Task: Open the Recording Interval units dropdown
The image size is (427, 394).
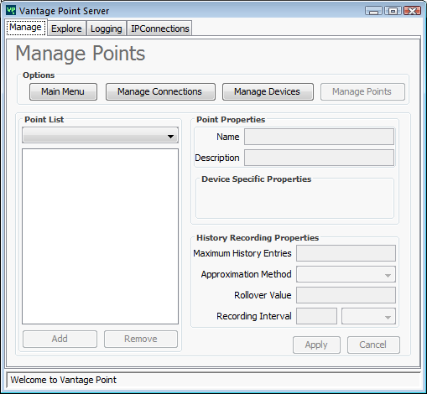Action: click(x=368, y=316)
